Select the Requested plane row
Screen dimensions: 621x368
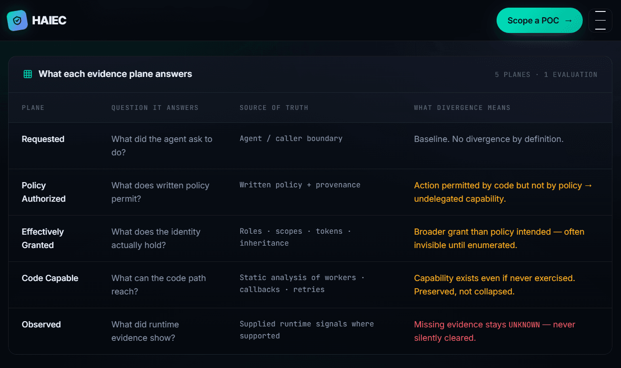(310, 146)
